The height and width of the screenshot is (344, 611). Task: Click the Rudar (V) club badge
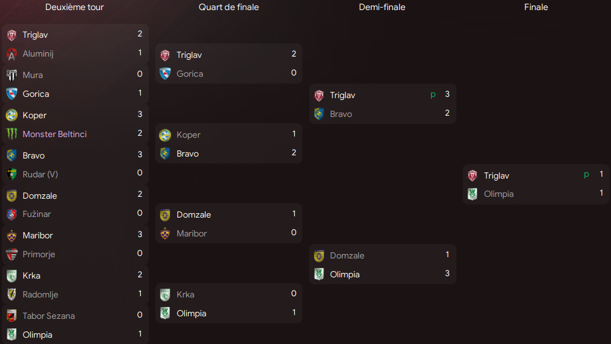[x=11, y=174]
